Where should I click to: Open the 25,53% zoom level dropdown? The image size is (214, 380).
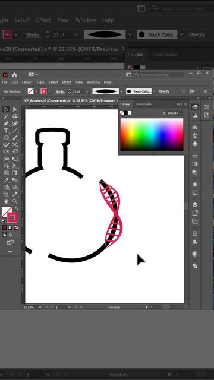point(40,307)
